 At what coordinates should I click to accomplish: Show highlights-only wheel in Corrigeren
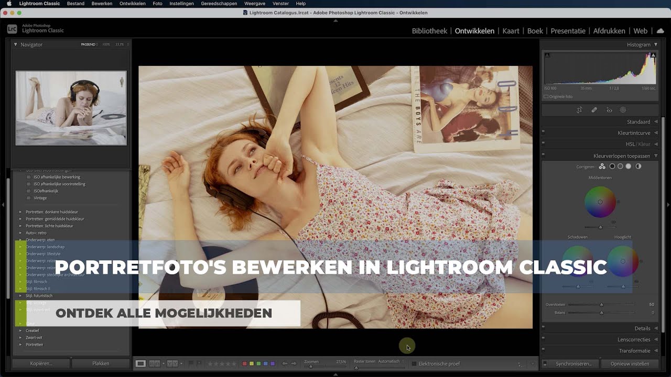coord(629,167)
